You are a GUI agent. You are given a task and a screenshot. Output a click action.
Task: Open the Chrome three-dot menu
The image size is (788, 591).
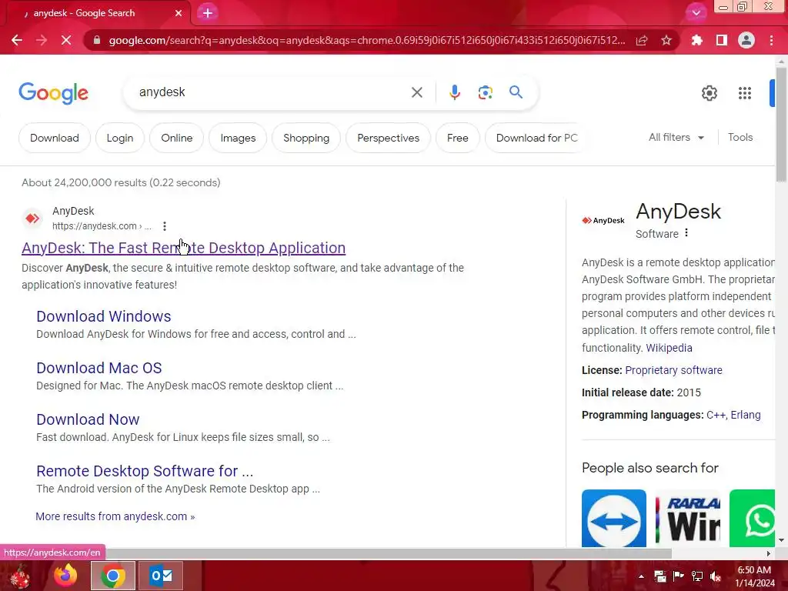click(771, 40)
